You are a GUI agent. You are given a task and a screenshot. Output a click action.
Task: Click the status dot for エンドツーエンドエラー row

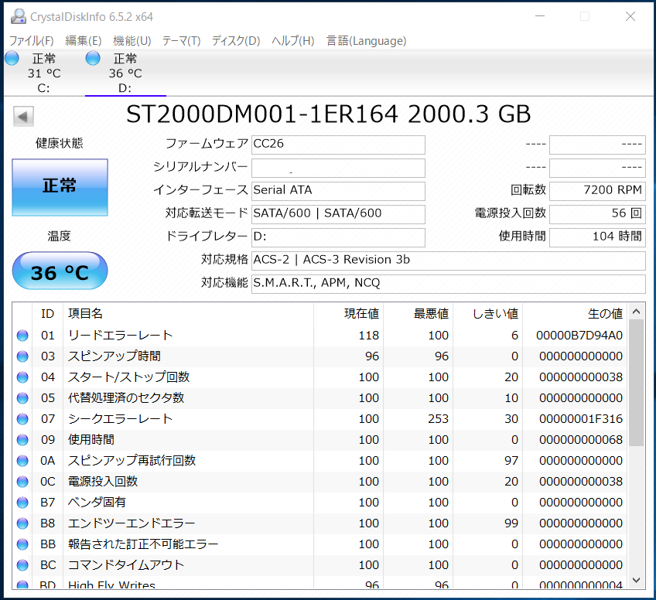tap(22, 523)
